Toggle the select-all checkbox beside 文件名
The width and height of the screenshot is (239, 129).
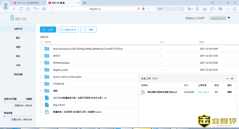(x=41, y=42)
